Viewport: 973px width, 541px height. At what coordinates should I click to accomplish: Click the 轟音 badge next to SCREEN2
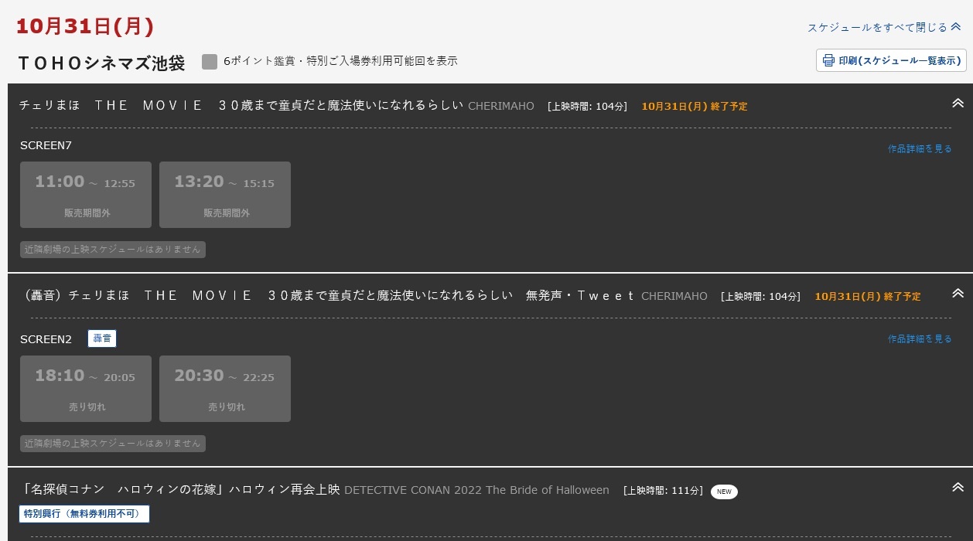pos(102,339)
